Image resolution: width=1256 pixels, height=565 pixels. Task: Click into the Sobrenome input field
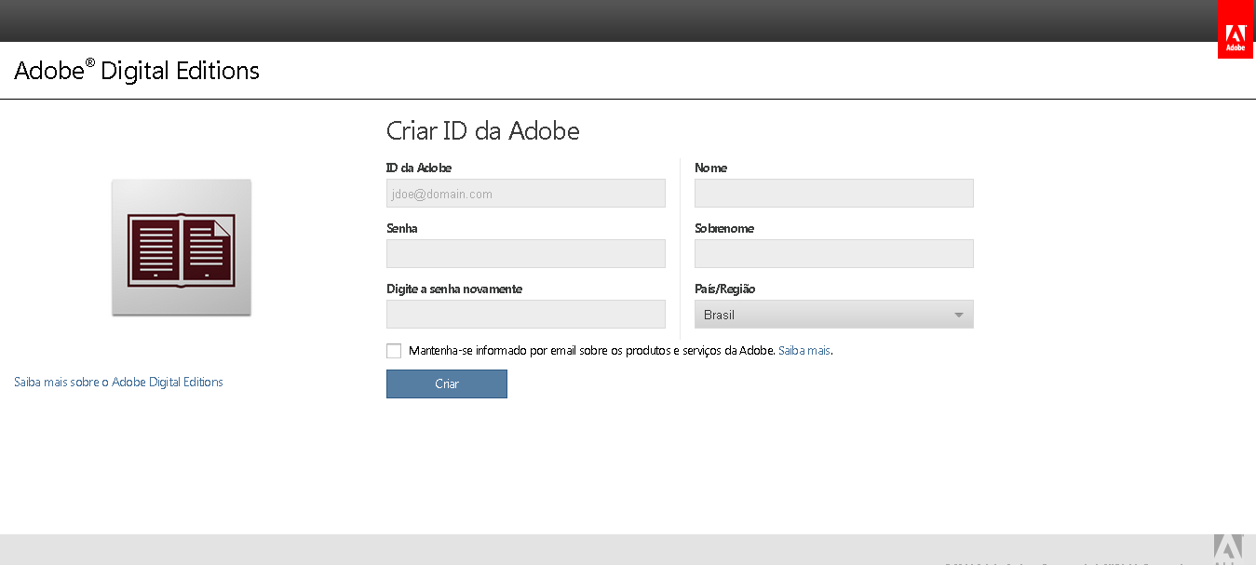[x=833, y=254]
